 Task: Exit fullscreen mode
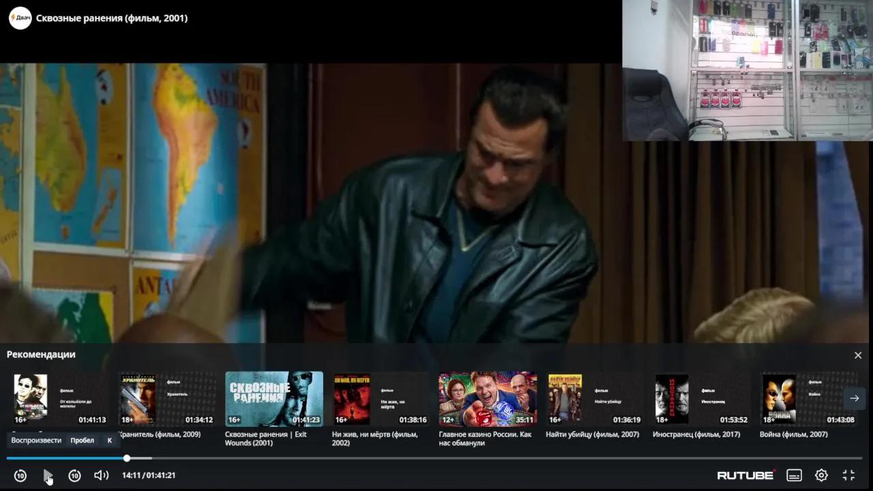[x=848, y=475]
